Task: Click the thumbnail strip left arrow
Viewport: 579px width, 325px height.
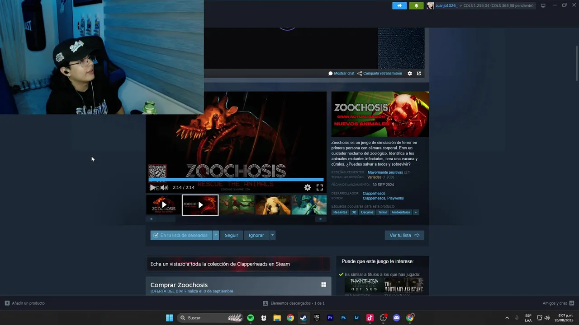Action: pos(151,219)
